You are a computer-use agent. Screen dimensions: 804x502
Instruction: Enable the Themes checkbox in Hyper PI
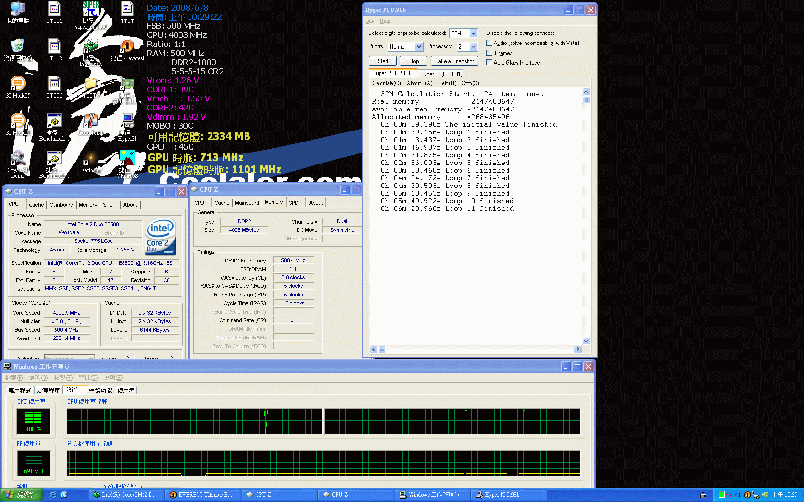pos(489,53)
